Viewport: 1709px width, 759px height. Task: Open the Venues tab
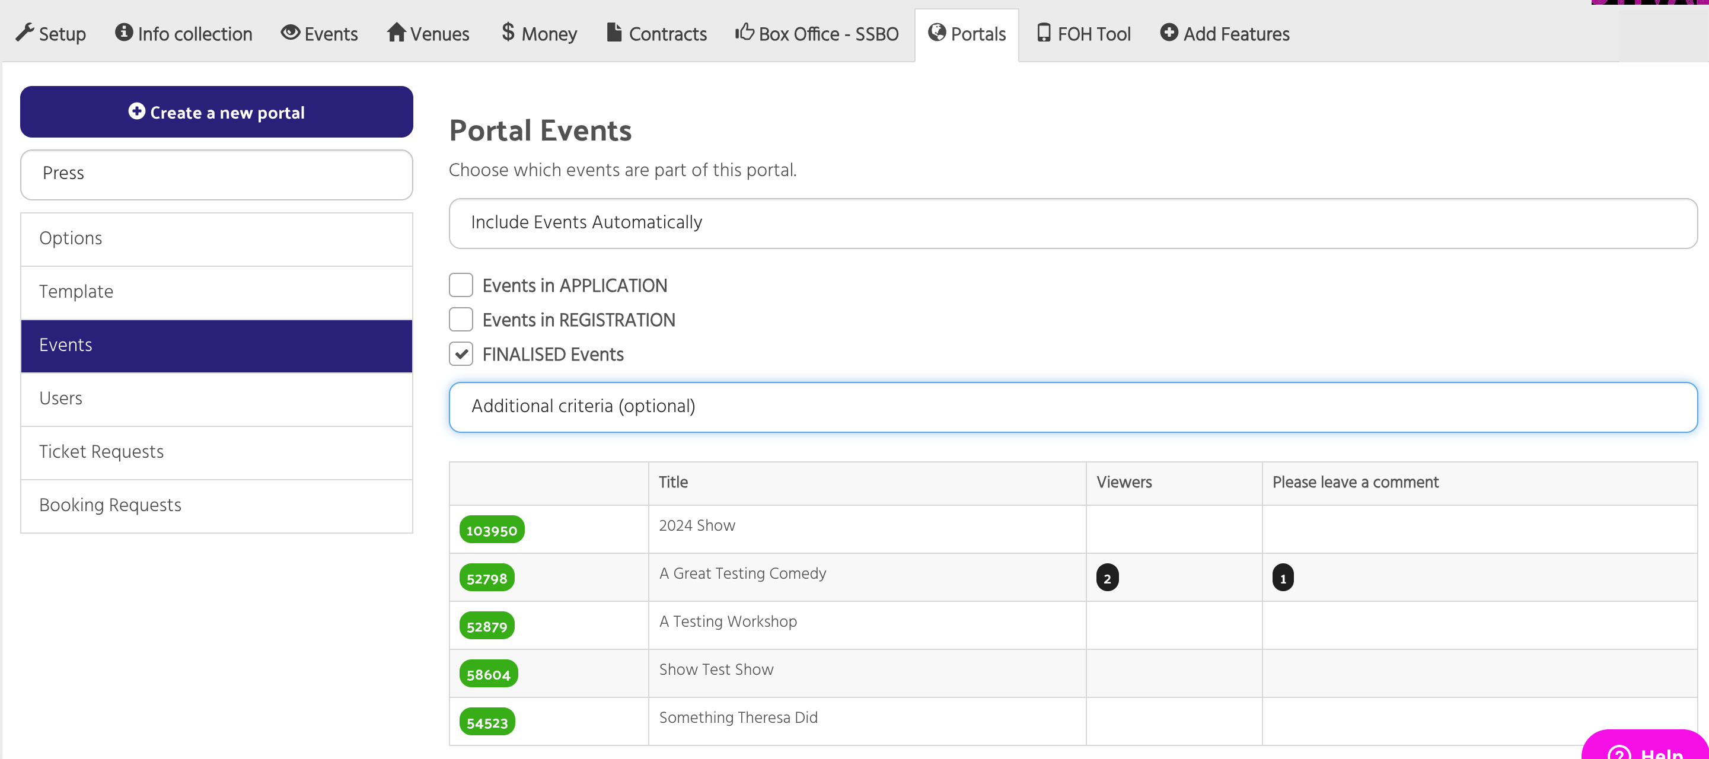428,33
